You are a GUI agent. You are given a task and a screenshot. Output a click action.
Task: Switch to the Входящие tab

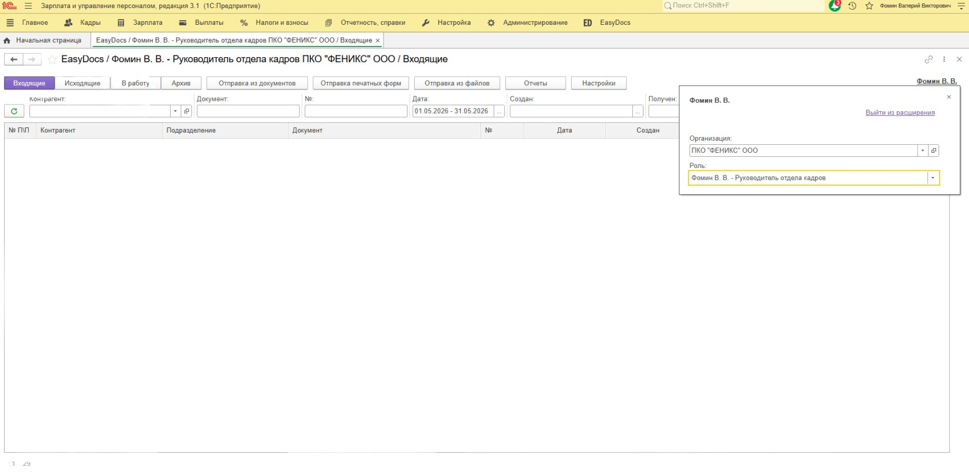pyautogui.click(x=29, y=84)
